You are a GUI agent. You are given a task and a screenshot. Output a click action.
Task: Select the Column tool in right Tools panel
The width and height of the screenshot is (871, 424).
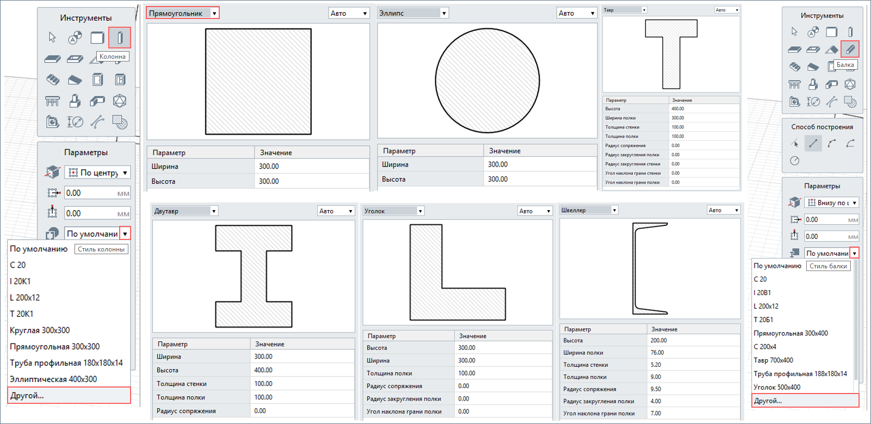point(850,32)
